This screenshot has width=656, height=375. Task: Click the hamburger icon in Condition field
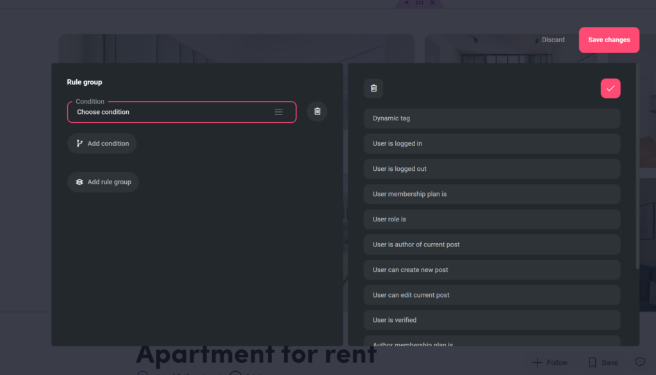point(279,112)
